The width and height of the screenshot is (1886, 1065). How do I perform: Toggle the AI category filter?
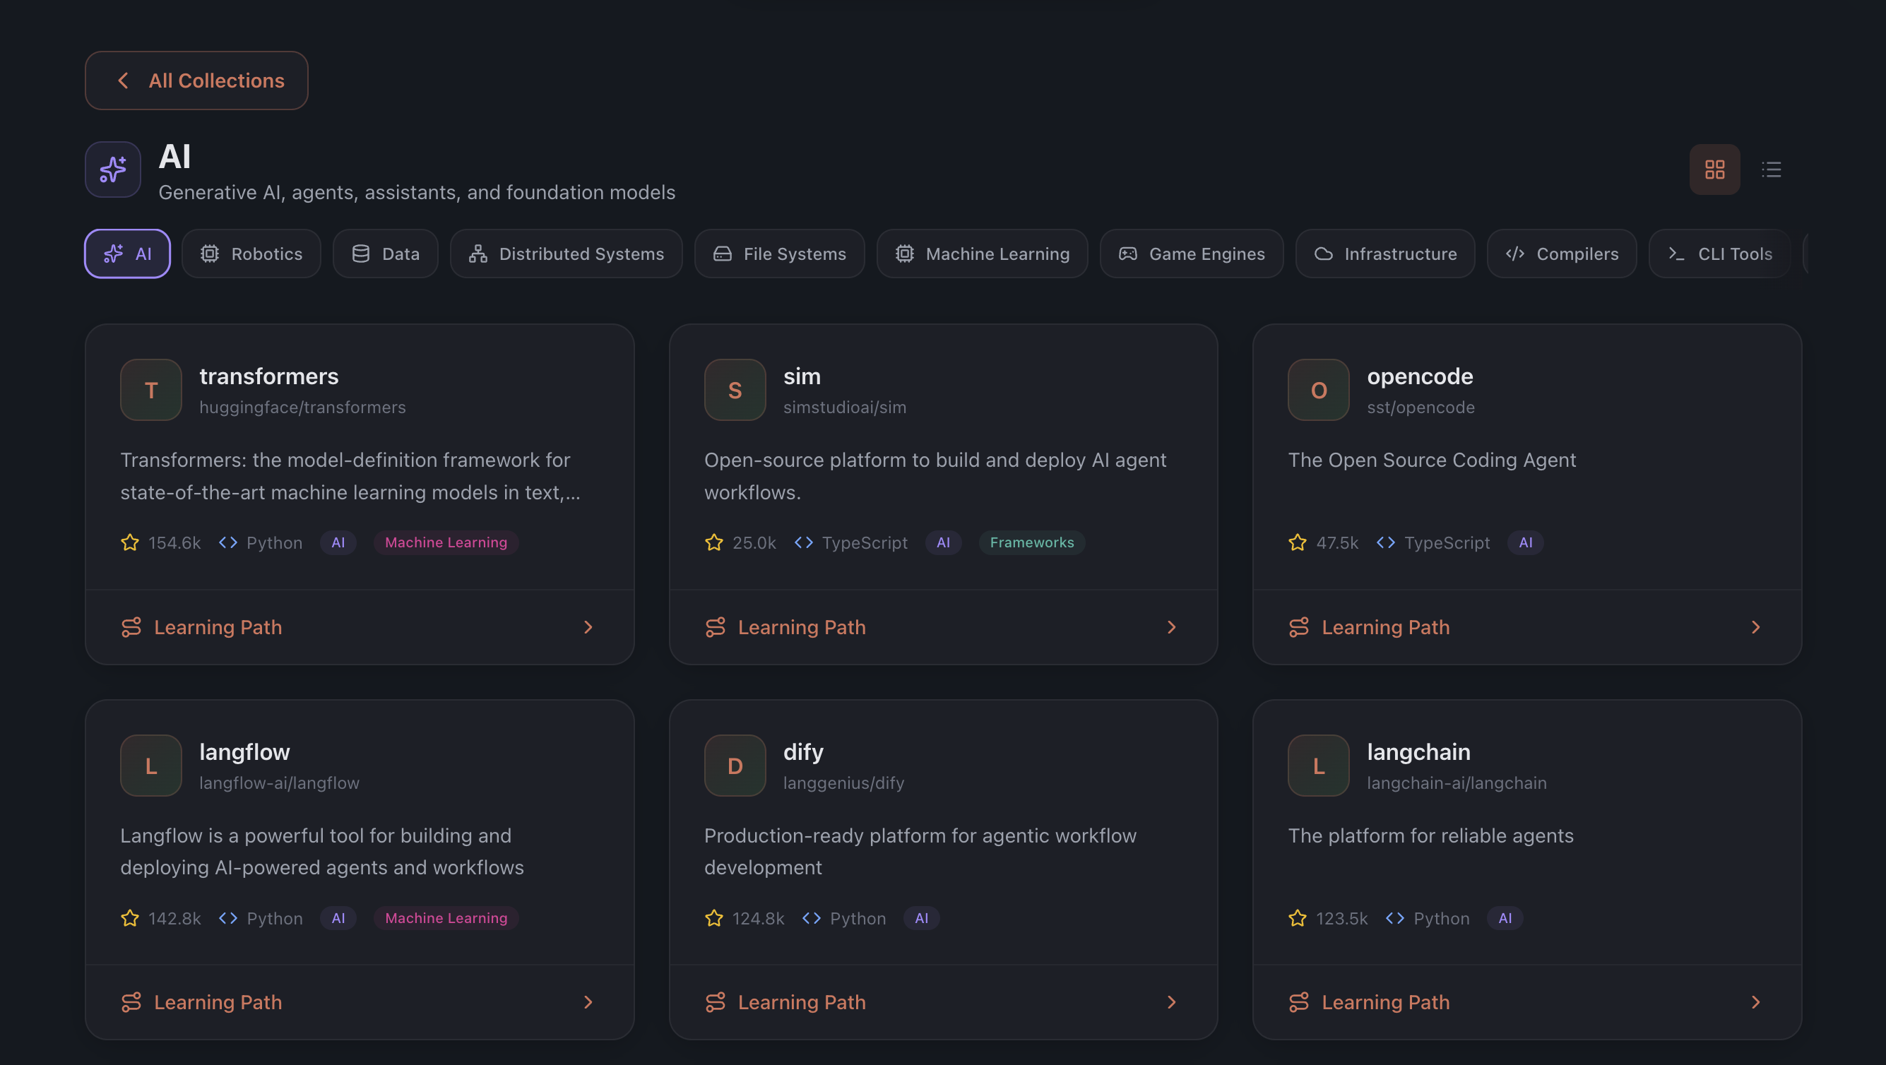tap(127, 254)
